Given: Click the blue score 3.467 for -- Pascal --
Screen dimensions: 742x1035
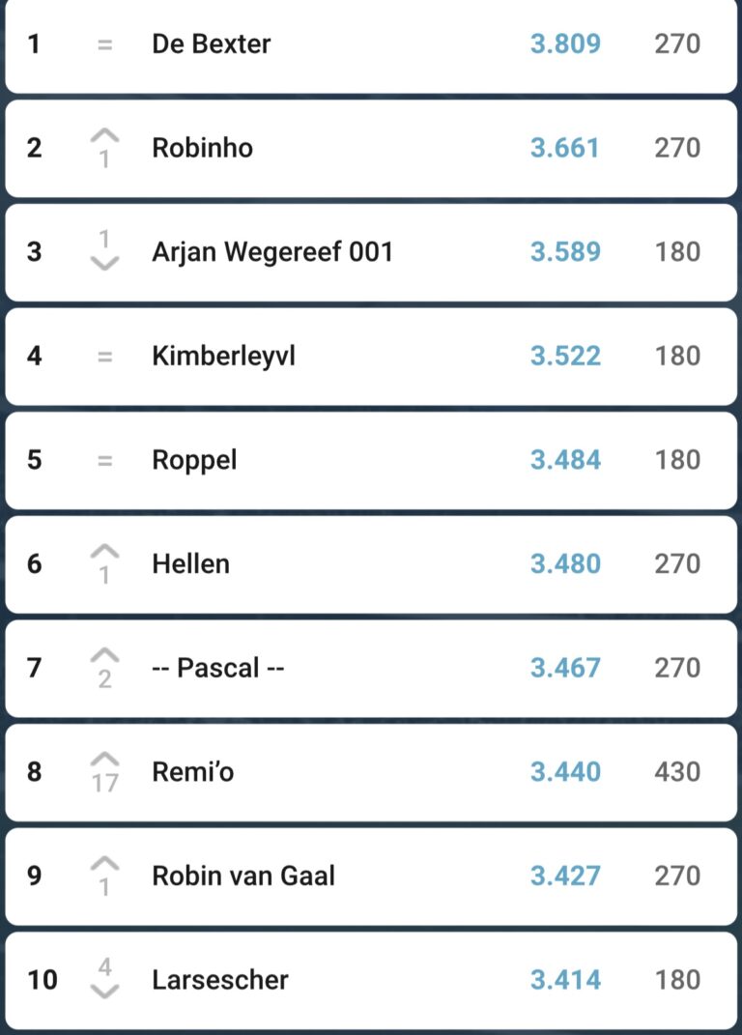Looking at the screenshot, I should (565, 669).
